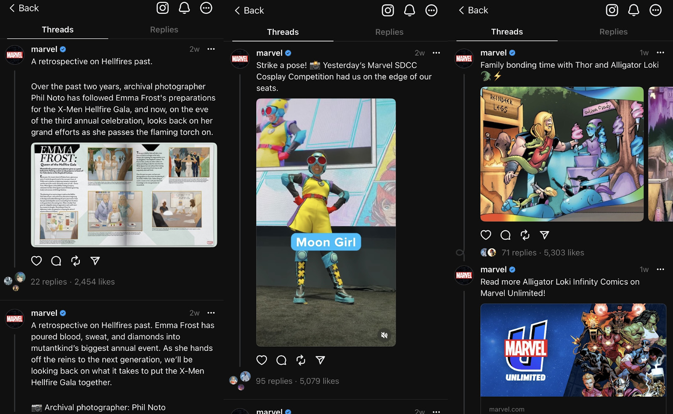This screenshot has width=673, height=414.
Task: View 95 replies on cosplay post
Action: coord(274,381)
